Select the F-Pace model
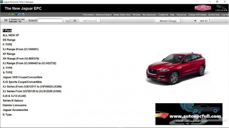Image resolution: width=229 pixels, height=128 pixels. 7,31
